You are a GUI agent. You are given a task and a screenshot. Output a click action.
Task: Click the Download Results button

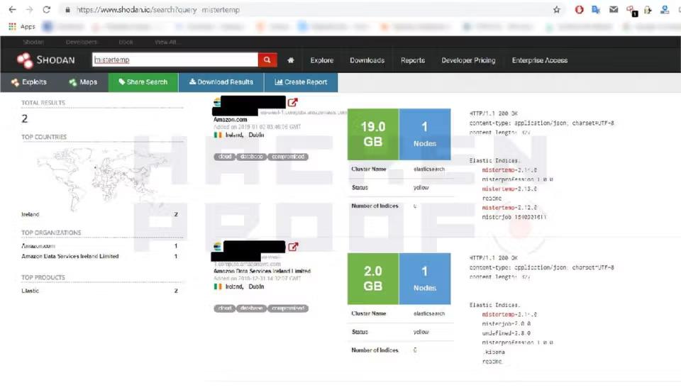click(x=221, y=82)
